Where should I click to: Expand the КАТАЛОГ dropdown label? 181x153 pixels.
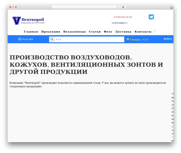(28, 39)
